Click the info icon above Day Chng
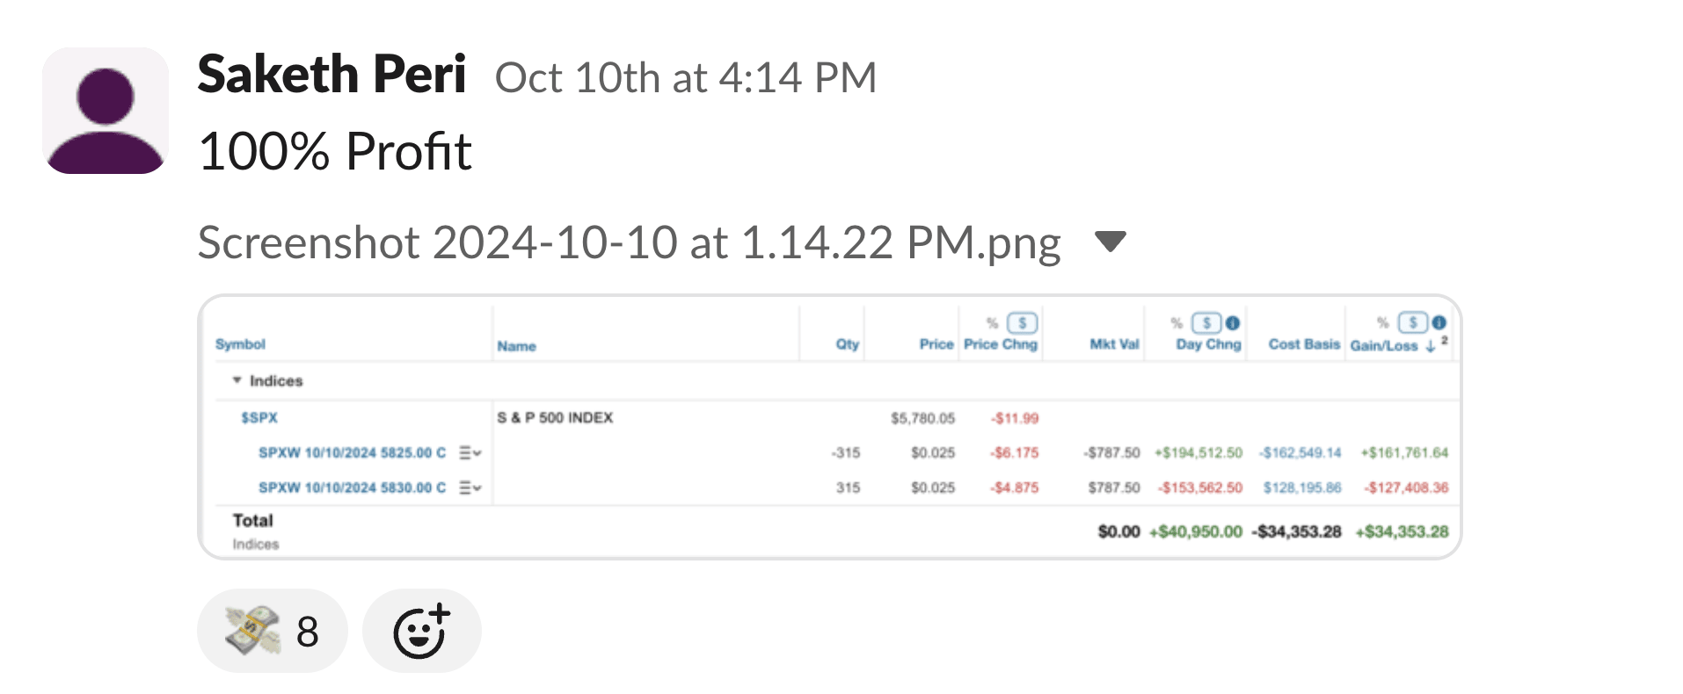1683x694 pixels. pos(1233,322)
